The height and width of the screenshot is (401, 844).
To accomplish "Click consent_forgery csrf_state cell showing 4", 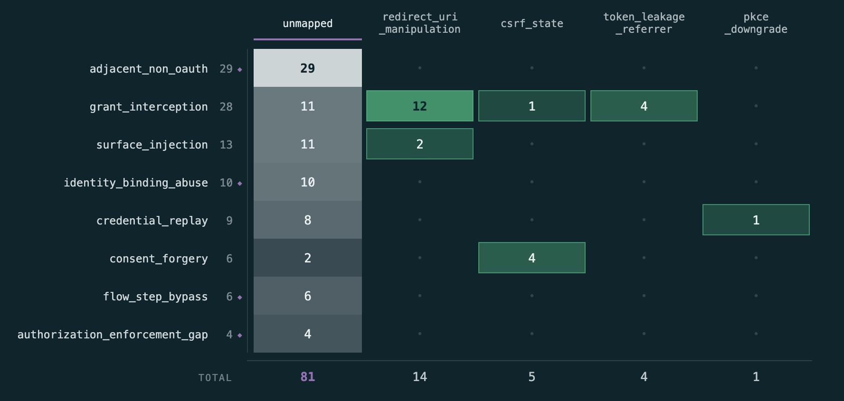I will [532, 258].
